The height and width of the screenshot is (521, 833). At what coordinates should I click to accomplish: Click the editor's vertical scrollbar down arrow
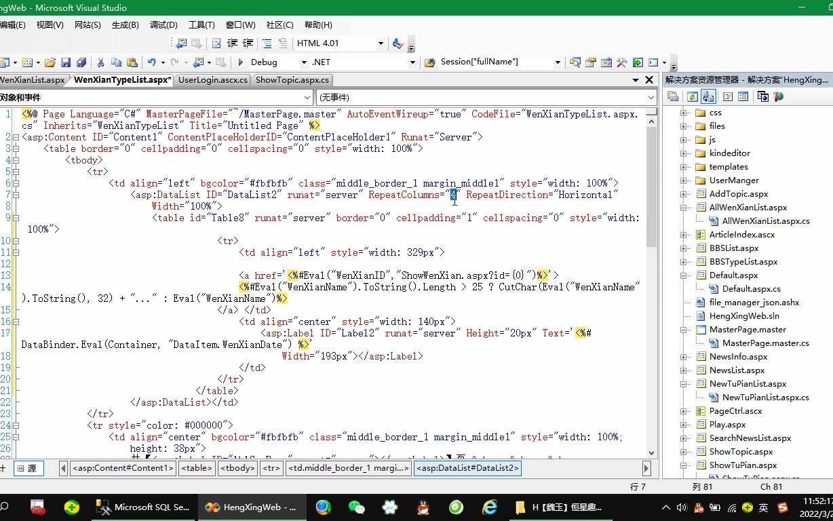click(x=651, y=452)
